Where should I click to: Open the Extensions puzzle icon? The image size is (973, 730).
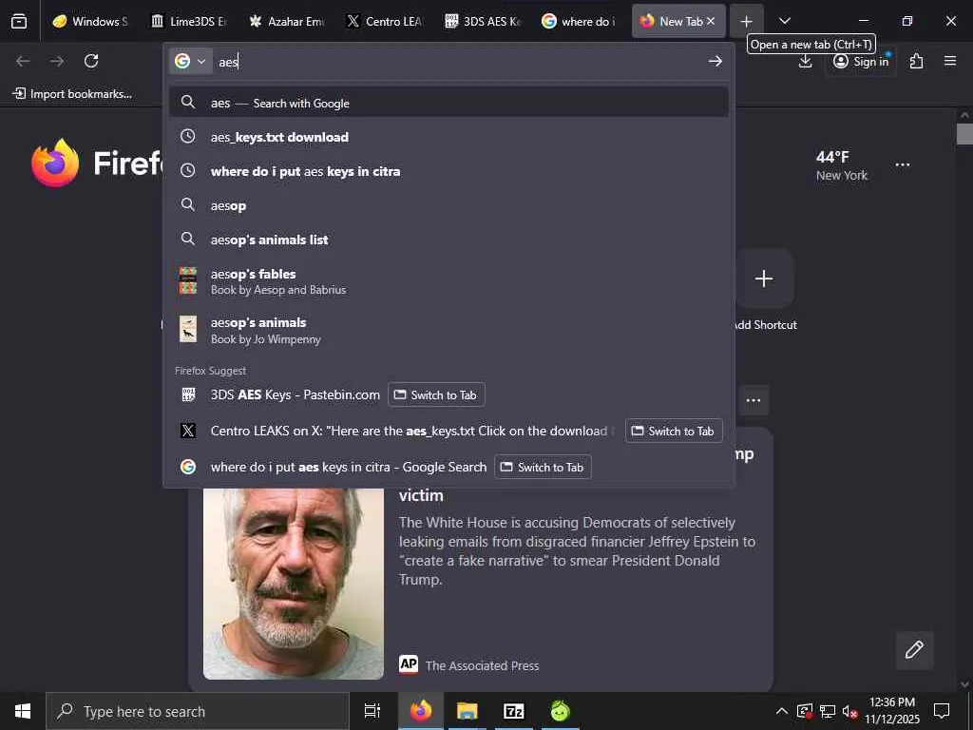tap(917, 61)
